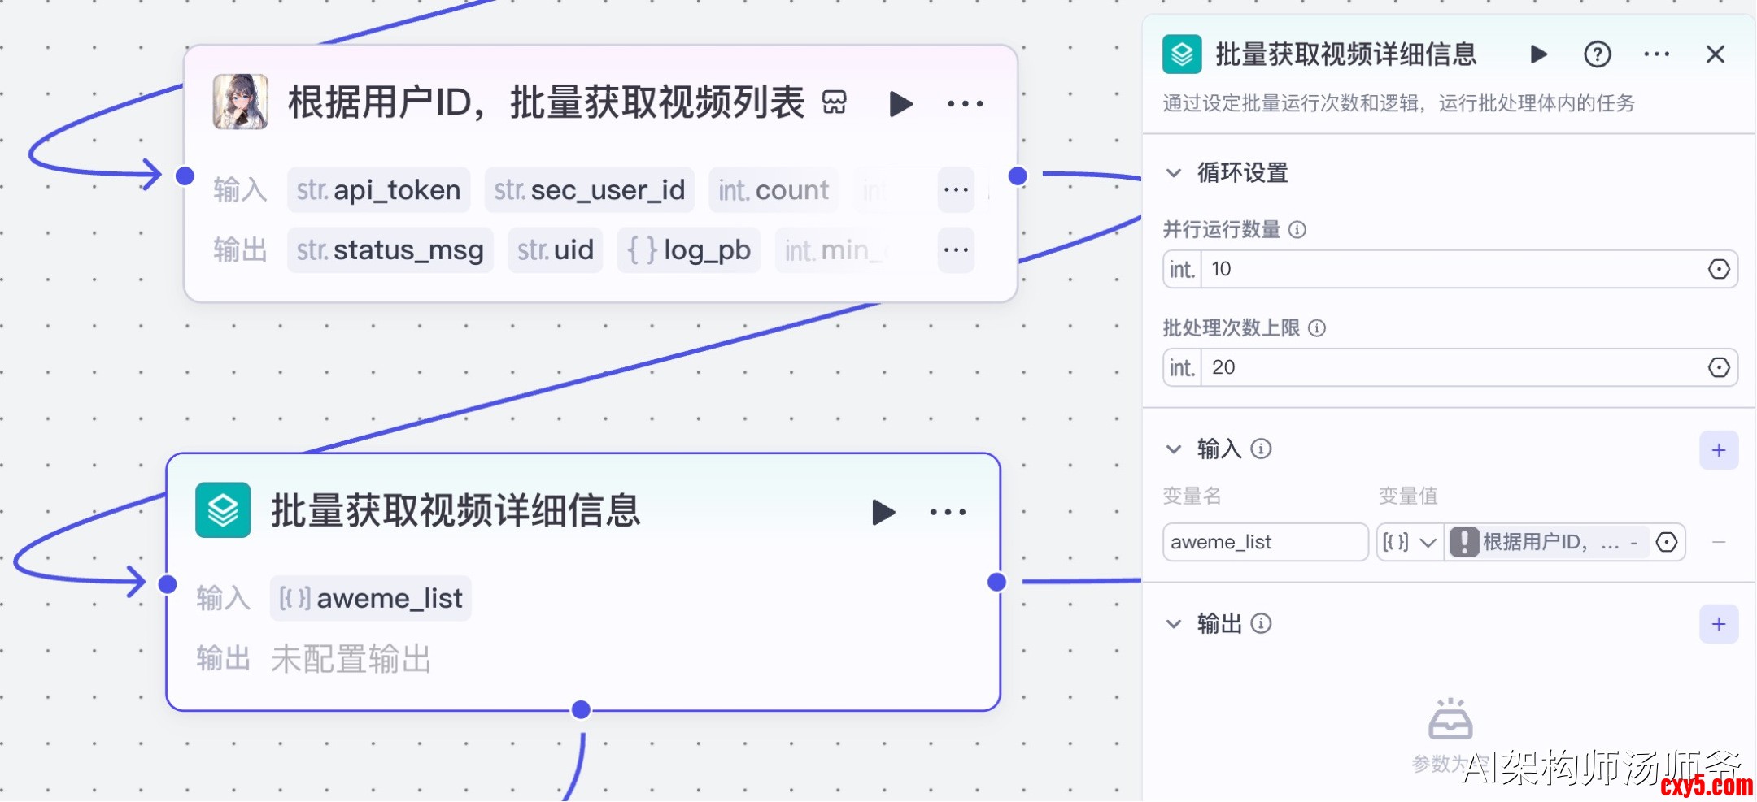Open more menu on 批量获取视频详细信息 canvas node

[948, 512]
